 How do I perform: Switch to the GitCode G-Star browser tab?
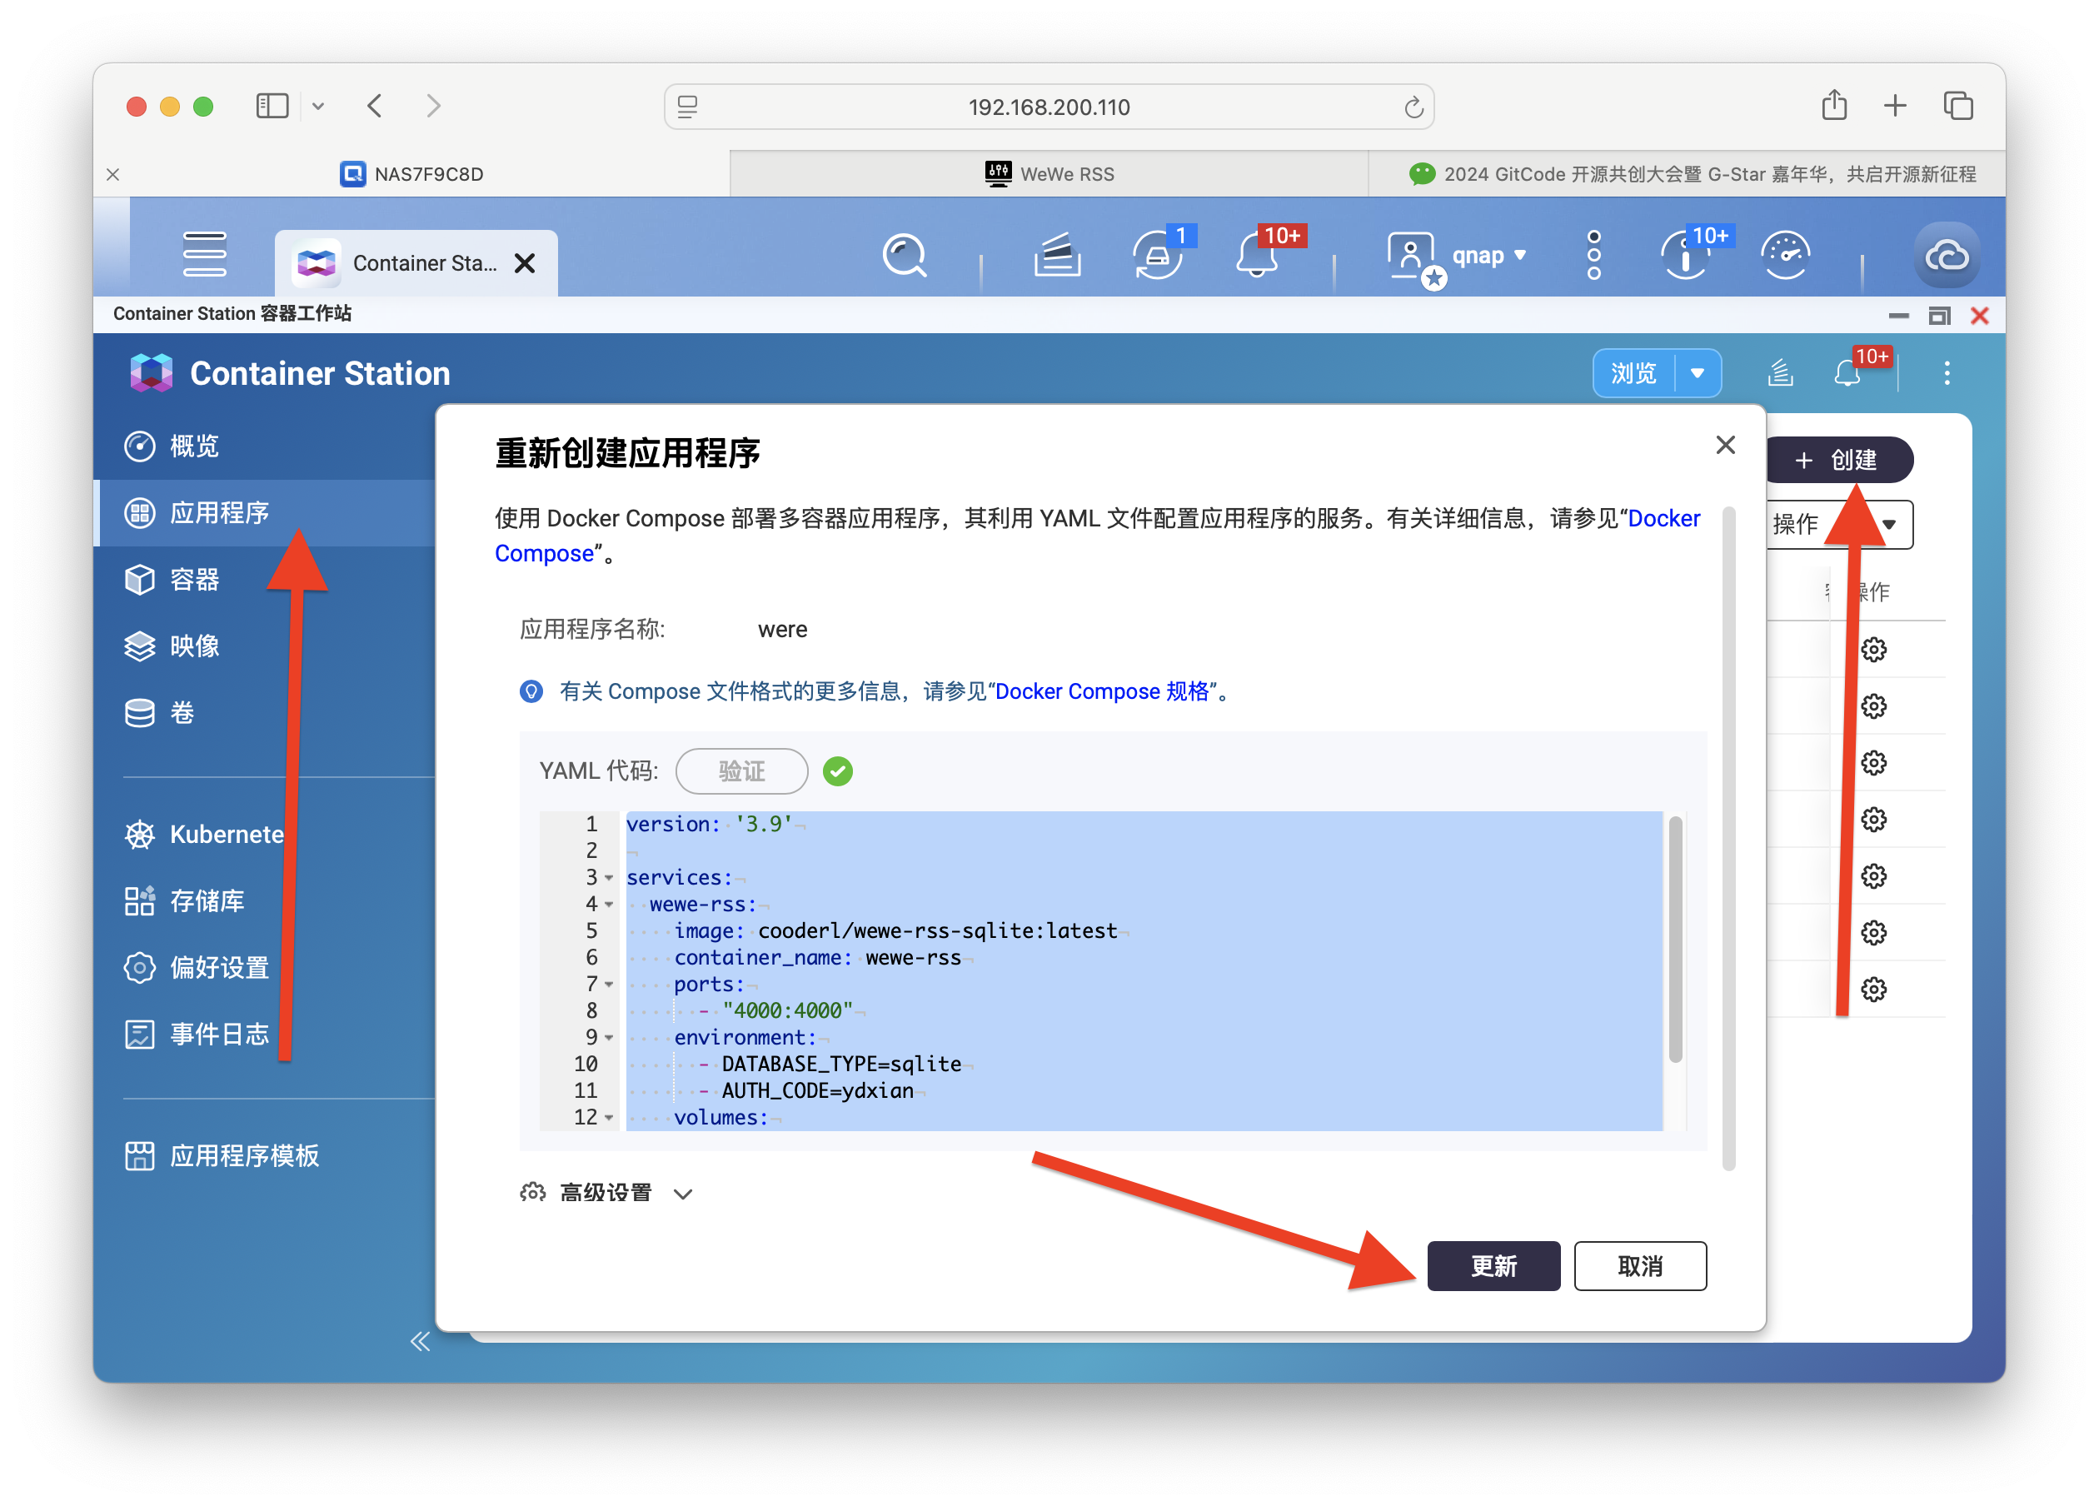click(x=1688, y=174)
